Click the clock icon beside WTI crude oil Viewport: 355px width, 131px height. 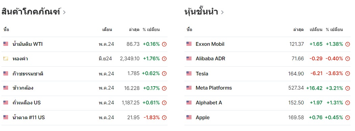click(164, 44)
